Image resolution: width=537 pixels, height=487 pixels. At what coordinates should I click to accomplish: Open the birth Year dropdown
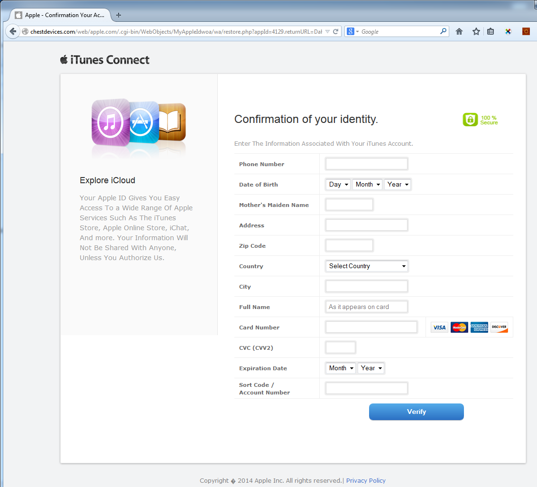tap(397, 184)
